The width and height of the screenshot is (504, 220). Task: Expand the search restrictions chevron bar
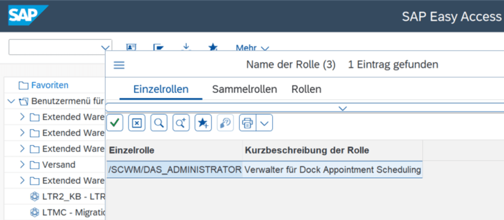(343, 109)
